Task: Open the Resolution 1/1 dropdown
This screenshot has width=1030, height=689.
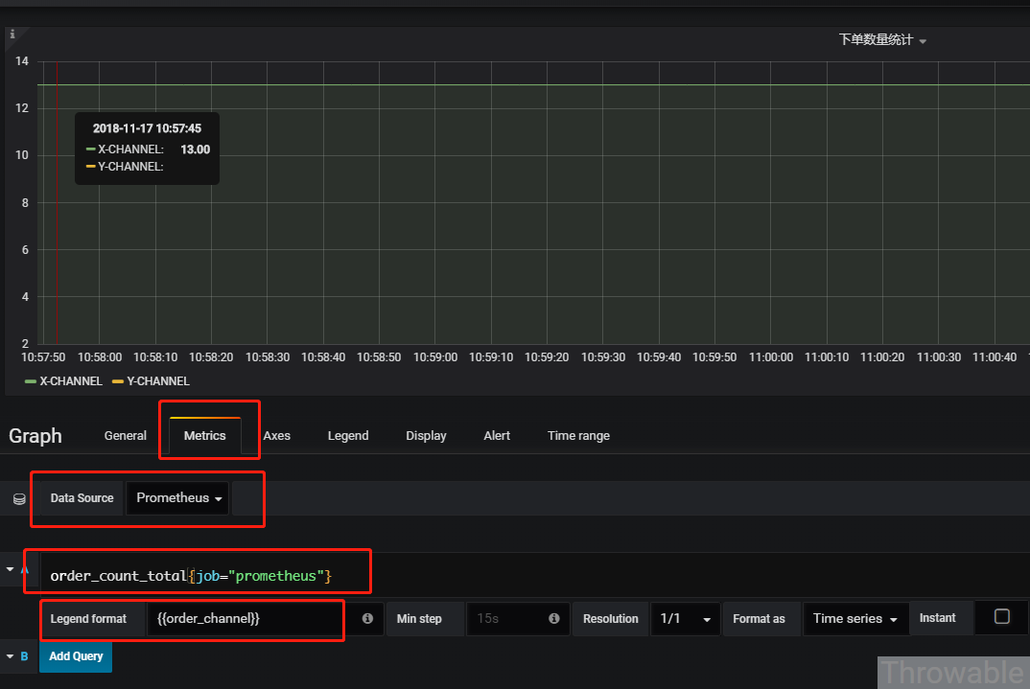Action: 685,619
